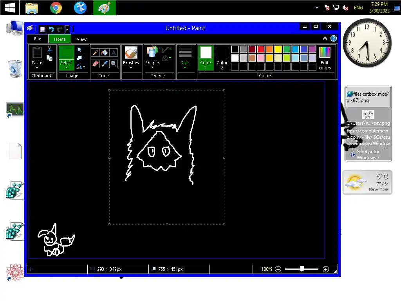Show hidden tray icons arrow
This screenshot has height=301, width=401.
pyautogui.click(x=317, y=7)
